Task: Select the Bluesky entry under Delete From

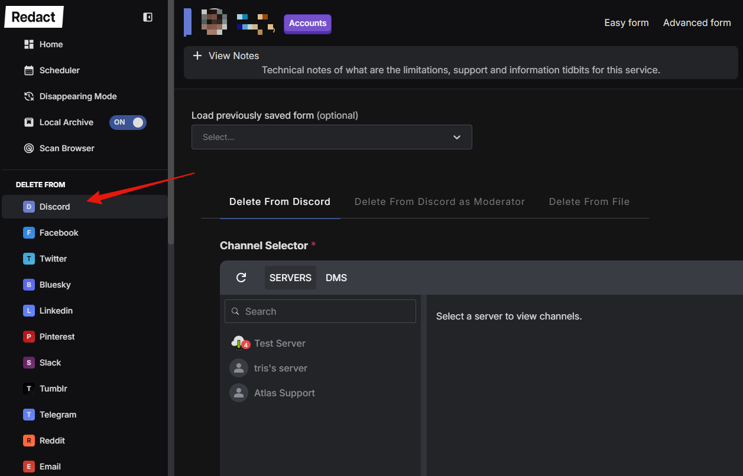Action: (56, 284)
